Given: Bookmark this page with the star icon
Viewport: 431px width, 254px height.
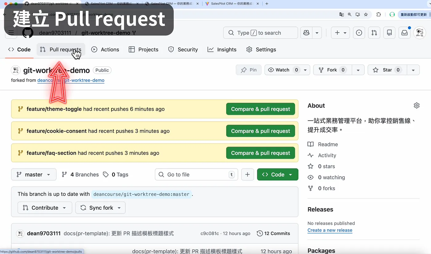Looking at the screenshot, I should click(366, 14).
